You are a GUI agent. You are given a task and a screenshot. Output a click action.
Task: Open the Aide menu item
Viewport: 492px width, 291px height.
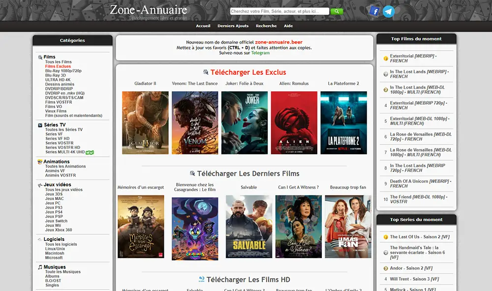[x=288, y=26]
